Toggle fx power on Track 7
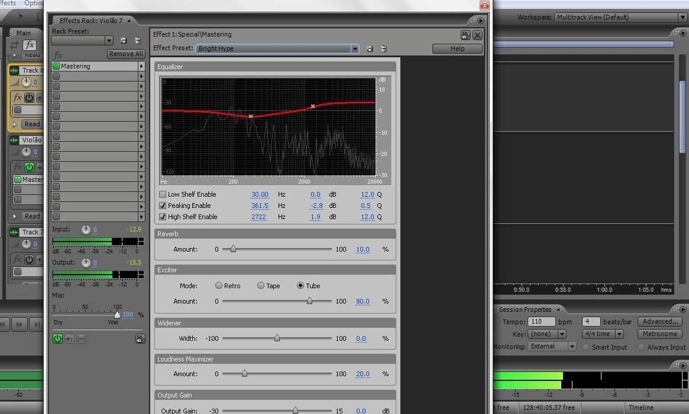689x414 pixels. [29, 259]
